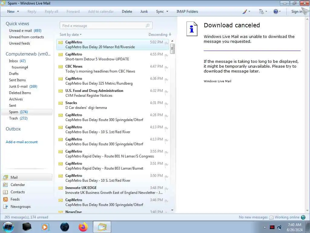Click the Working online globe icon
The width and height of the screenshot is (310, 233).
click(303, 217)
